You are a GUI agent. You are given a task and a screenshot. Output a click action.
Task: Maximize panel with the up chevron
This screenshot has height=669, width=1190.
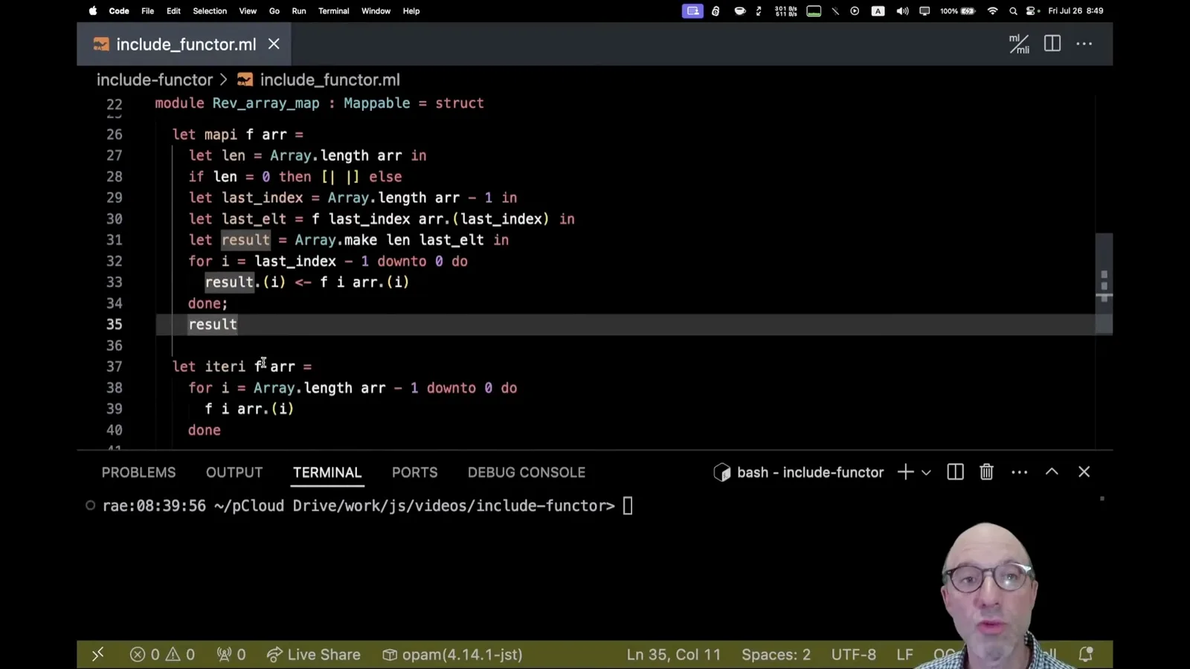1052,471
